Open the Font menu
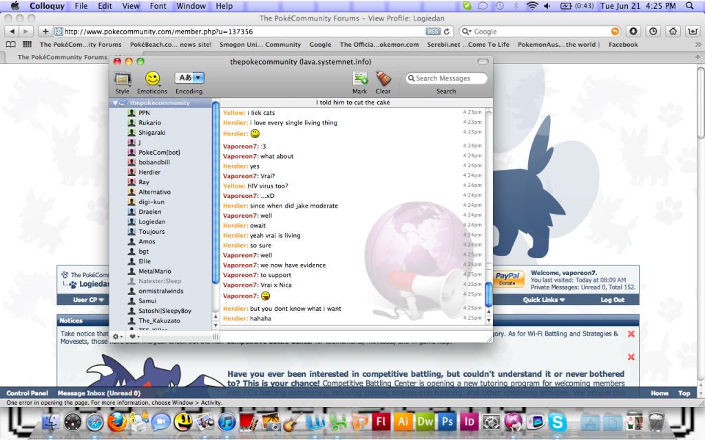 point(158,5)
